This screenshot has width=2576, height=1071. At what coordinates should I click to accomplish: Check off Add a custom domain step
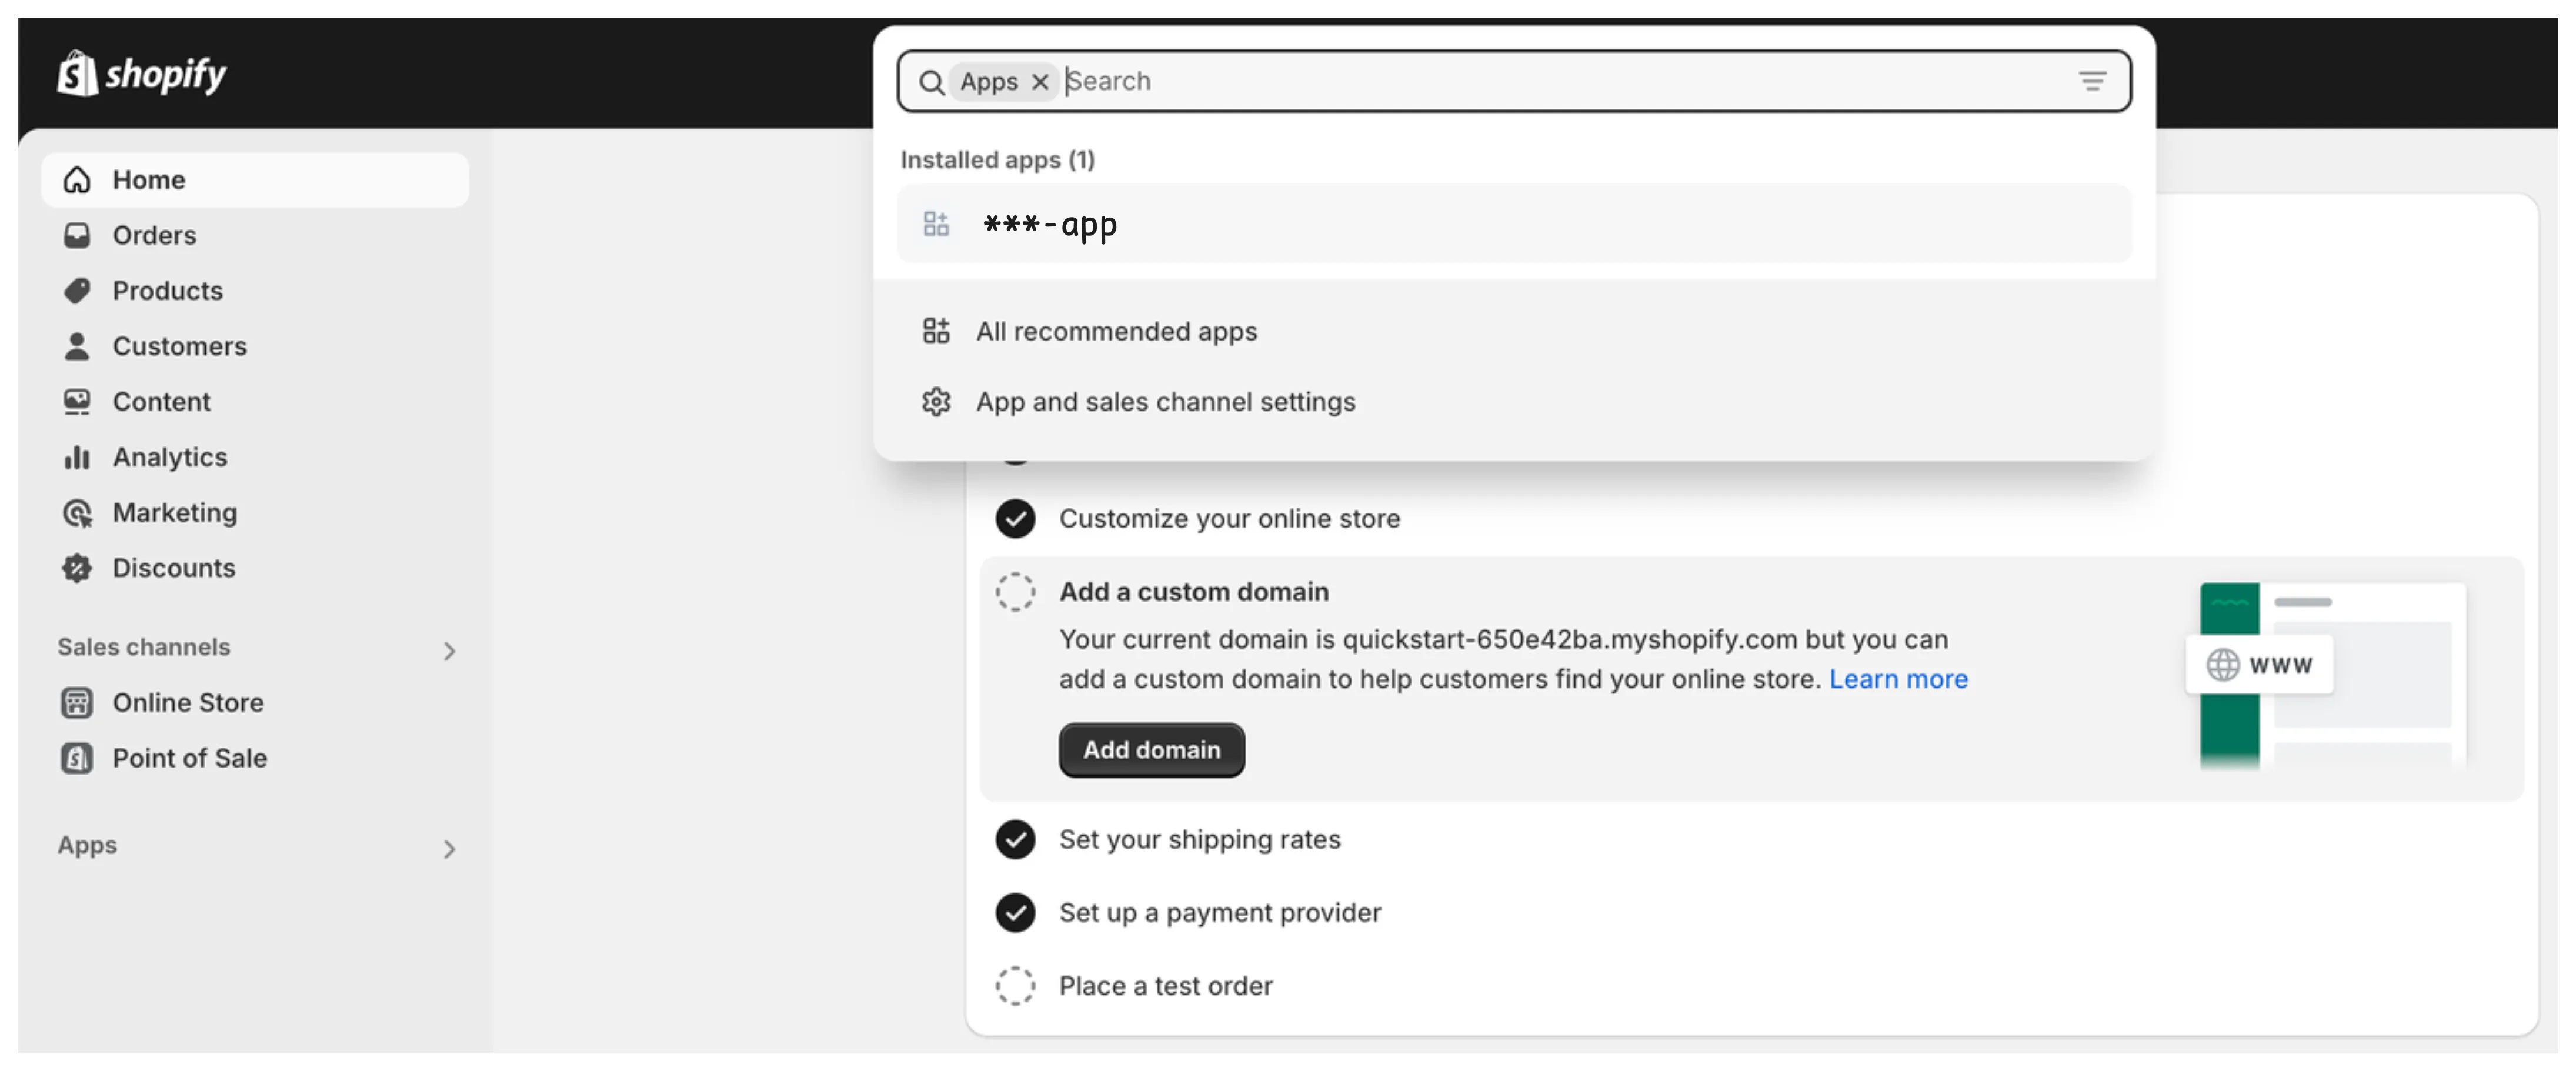(1015, 592)
